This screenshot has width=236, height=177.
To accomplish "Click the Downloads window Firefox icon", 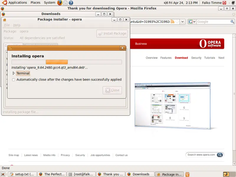I will coord(3,14).
